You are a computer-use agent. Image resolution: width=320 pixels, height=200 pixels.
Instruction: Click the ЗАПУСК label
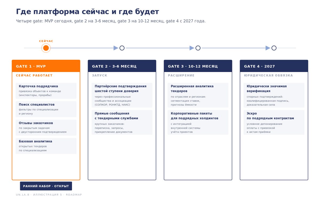pyautogui.click(x=100, y=75)
